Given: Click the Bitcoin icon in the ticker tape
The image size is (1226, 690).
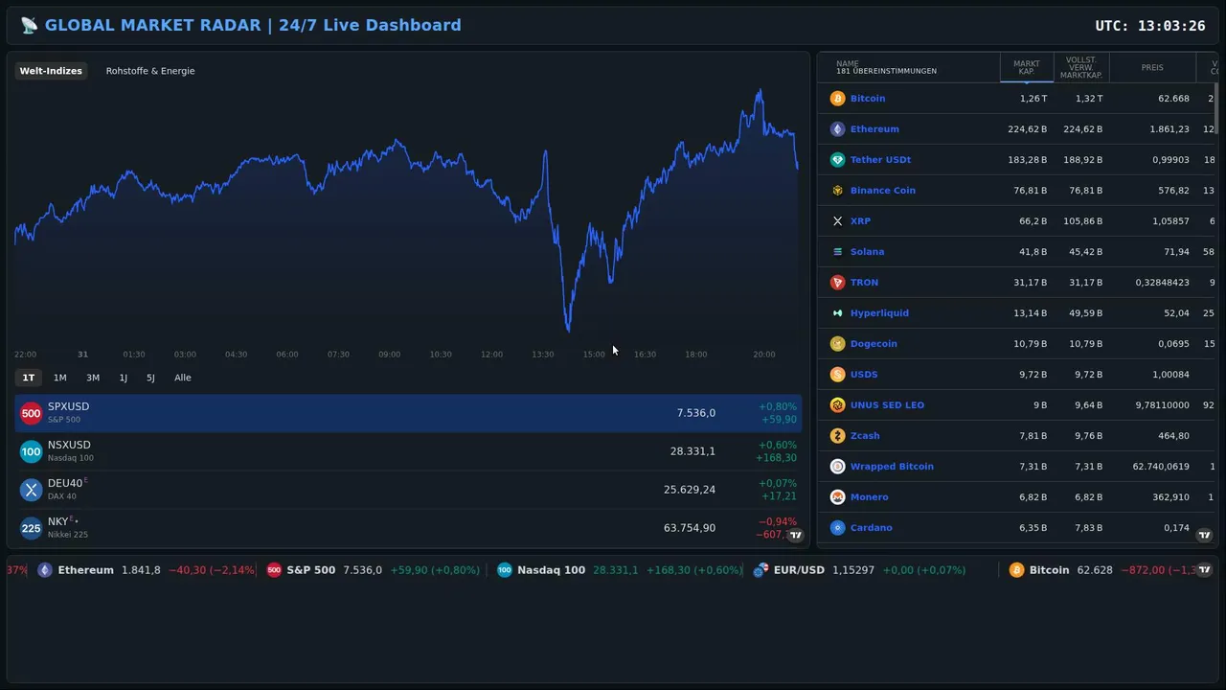Looking at the screenshot, I should pyautogui.click(x=1016, y=570).
